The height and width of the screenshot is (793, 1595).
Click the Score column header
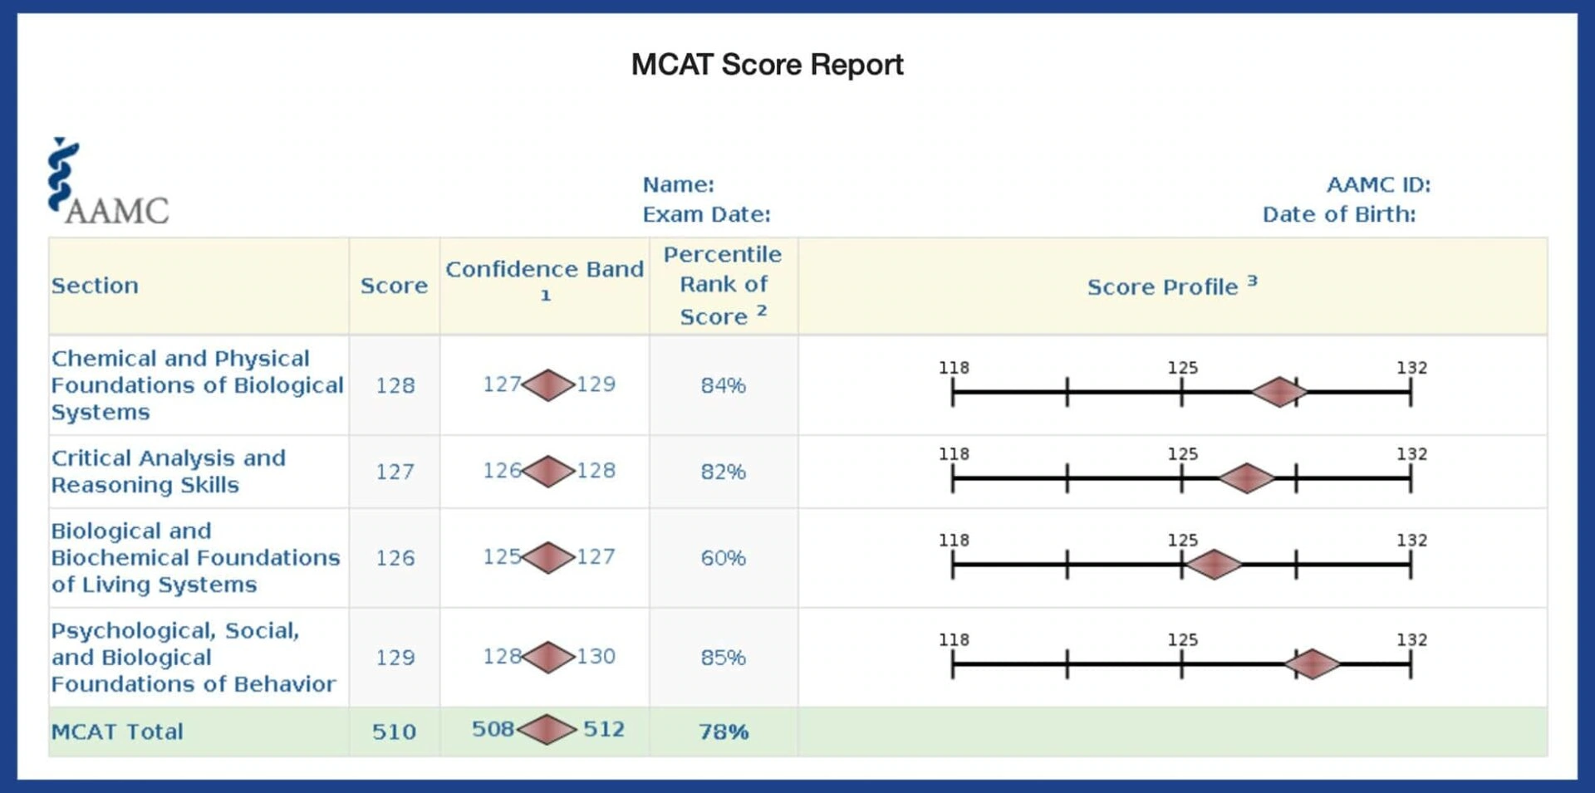[394, 286]
